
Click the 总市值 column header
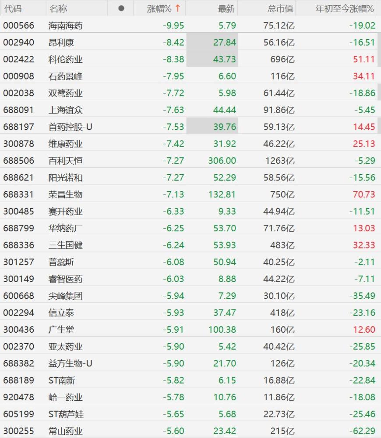[x=280, y=9]
